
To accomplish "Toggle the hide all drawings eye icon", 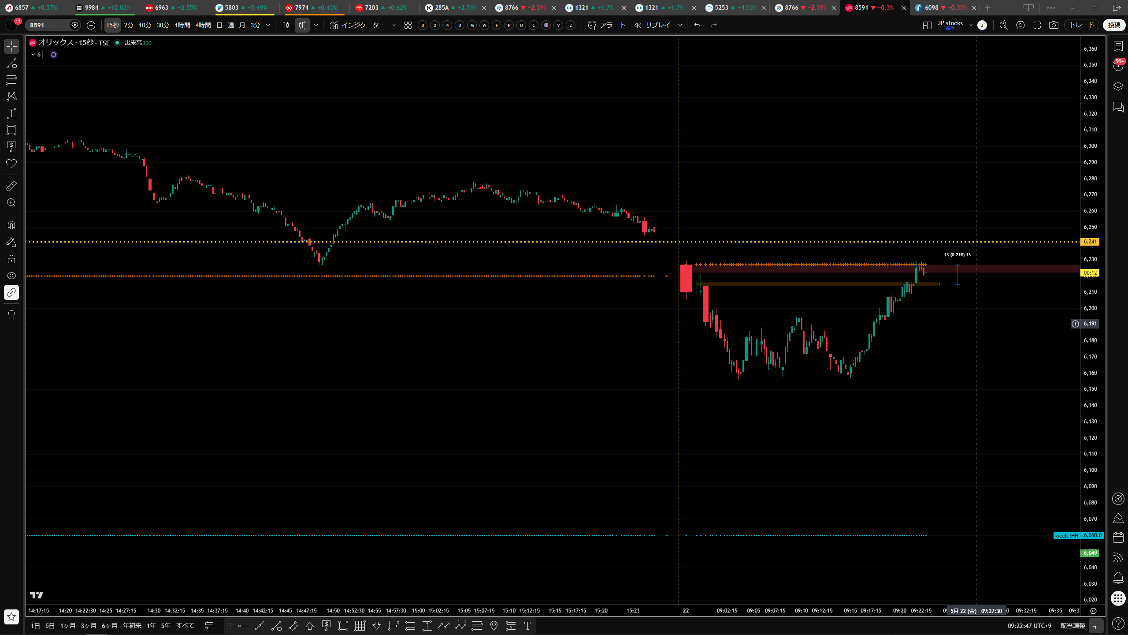I will 11,276.
